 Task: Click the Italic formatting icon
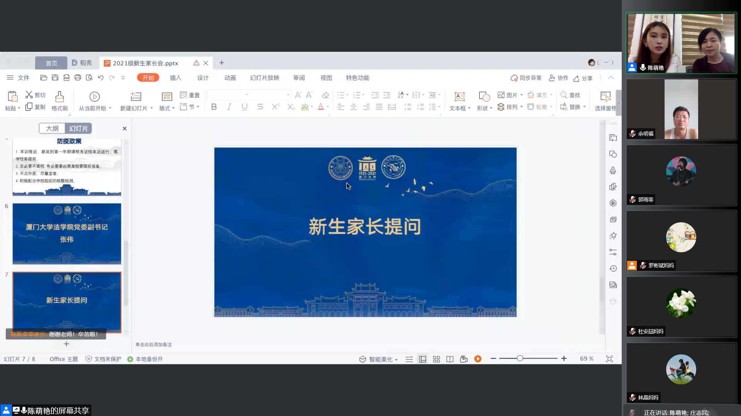click(x=229, y=107)
